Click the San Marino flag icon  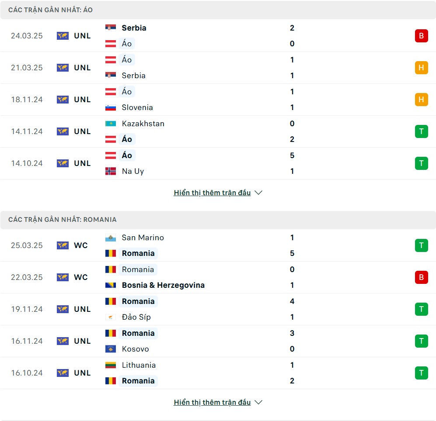point(110,238)
